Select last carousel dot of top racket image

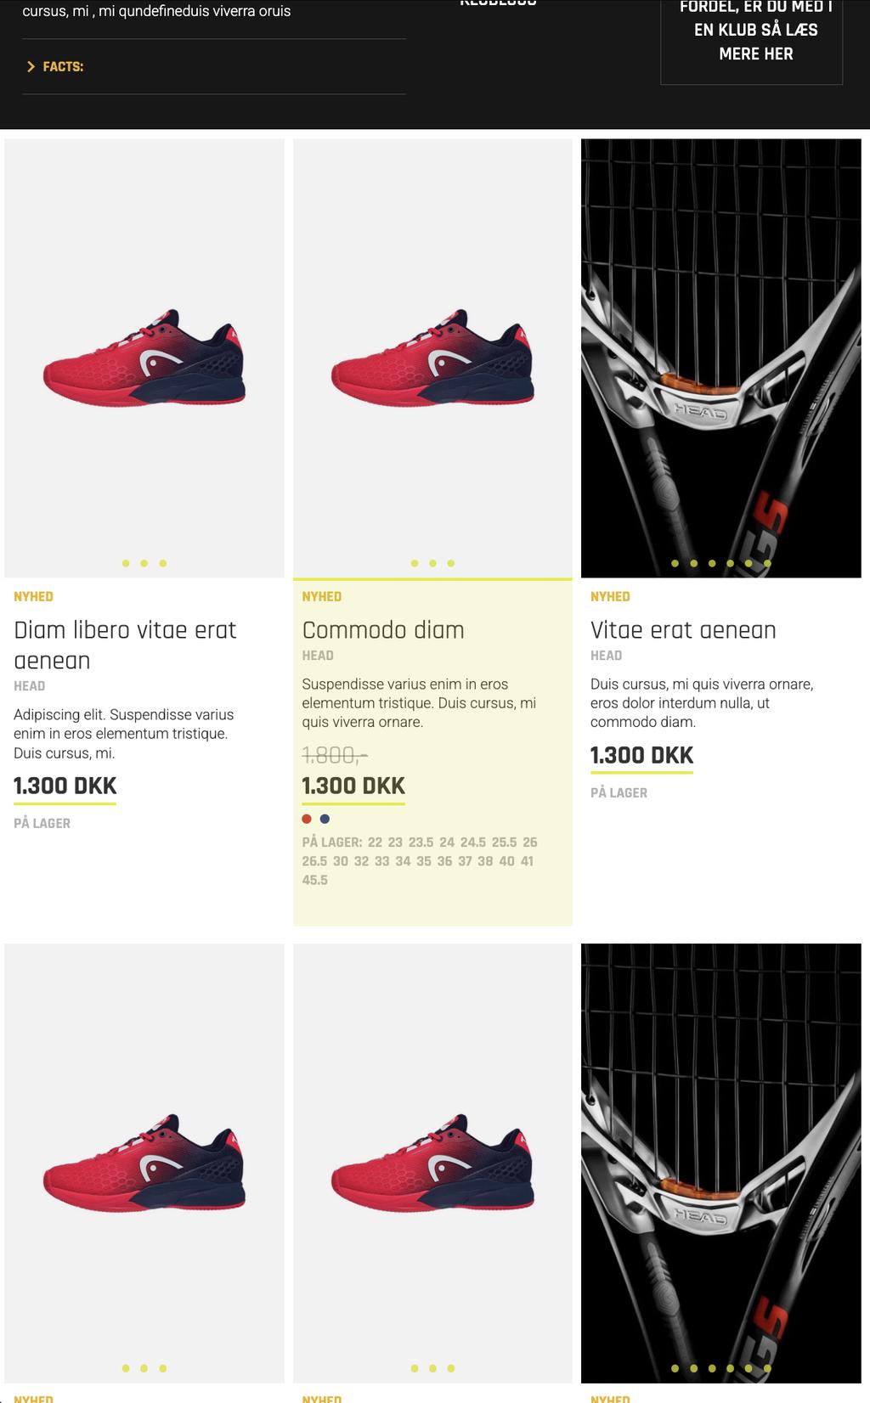click(x=767, y=563)
